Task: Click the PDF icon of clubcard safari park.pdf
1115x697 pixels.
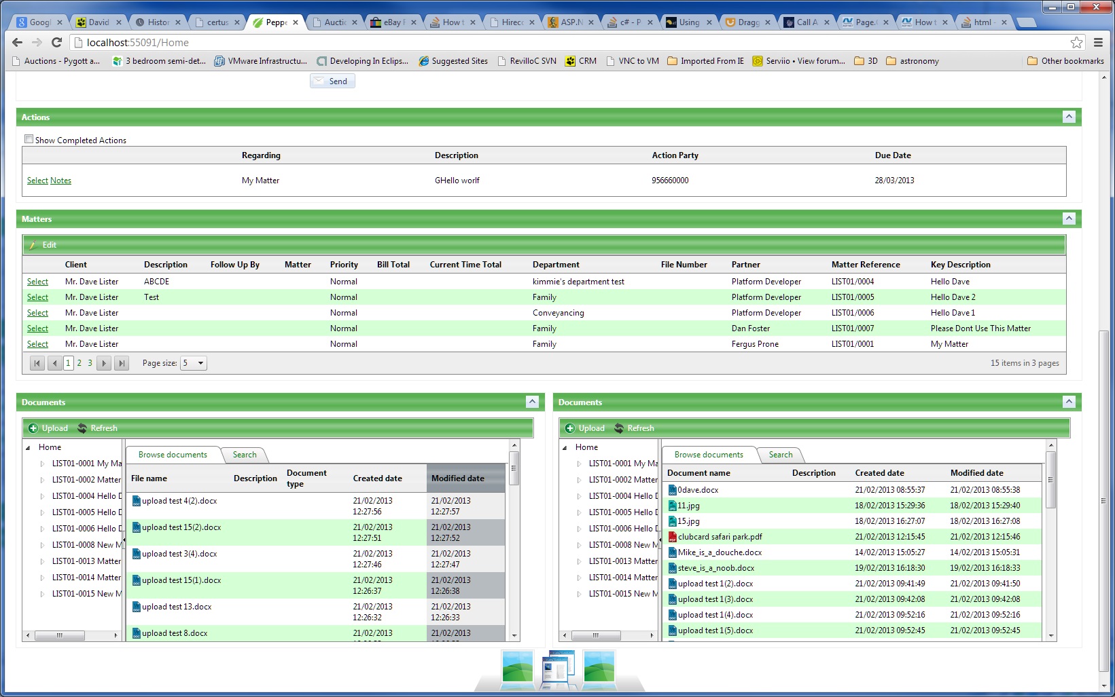Action: (673, 537)
